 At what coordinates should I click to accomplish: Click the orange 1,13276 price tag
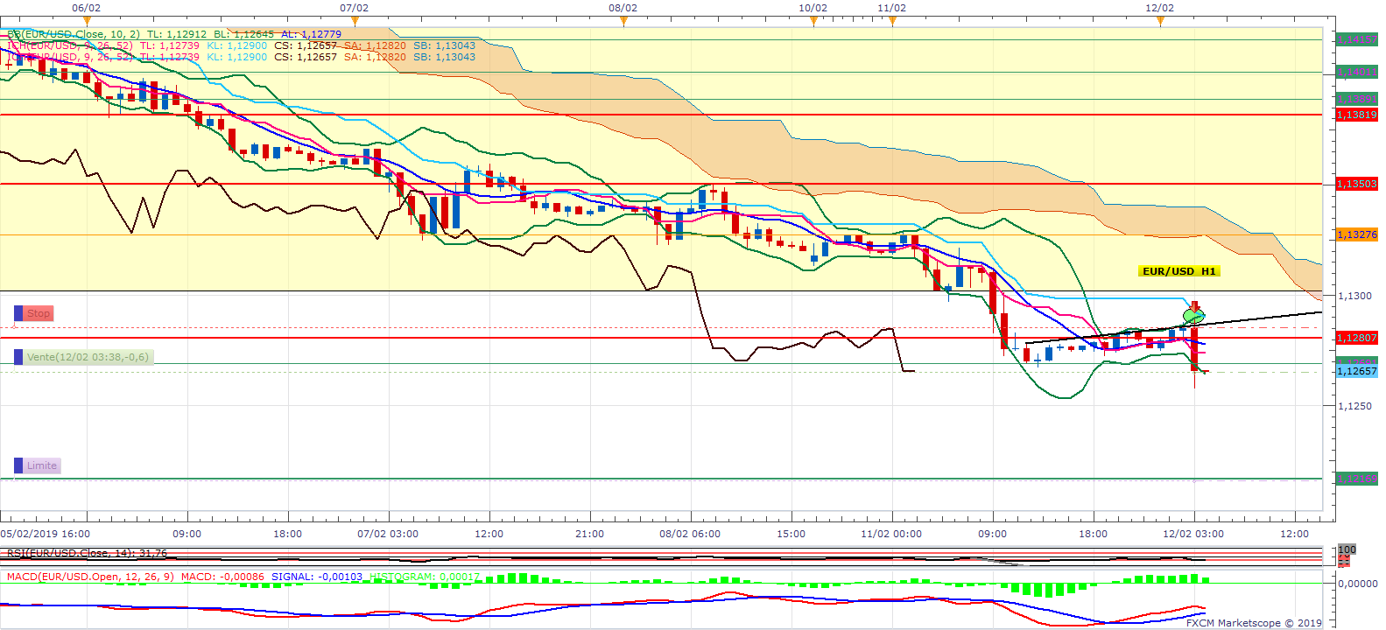pyautogui.click(x=1356, y=234)
